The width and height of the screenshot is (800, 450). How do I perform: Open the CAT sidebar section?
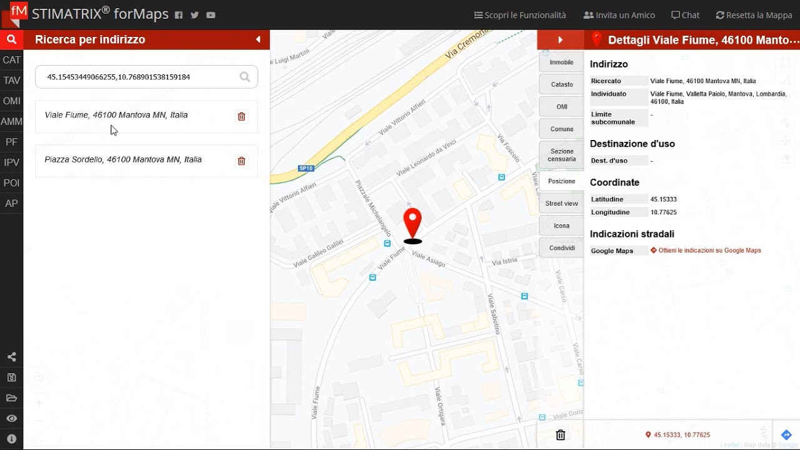tap(11, 60)
